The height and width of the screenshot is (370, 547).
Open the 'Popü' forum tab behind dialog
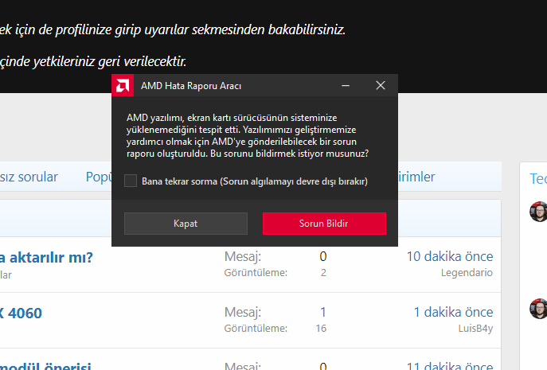(x=99, y=177)
